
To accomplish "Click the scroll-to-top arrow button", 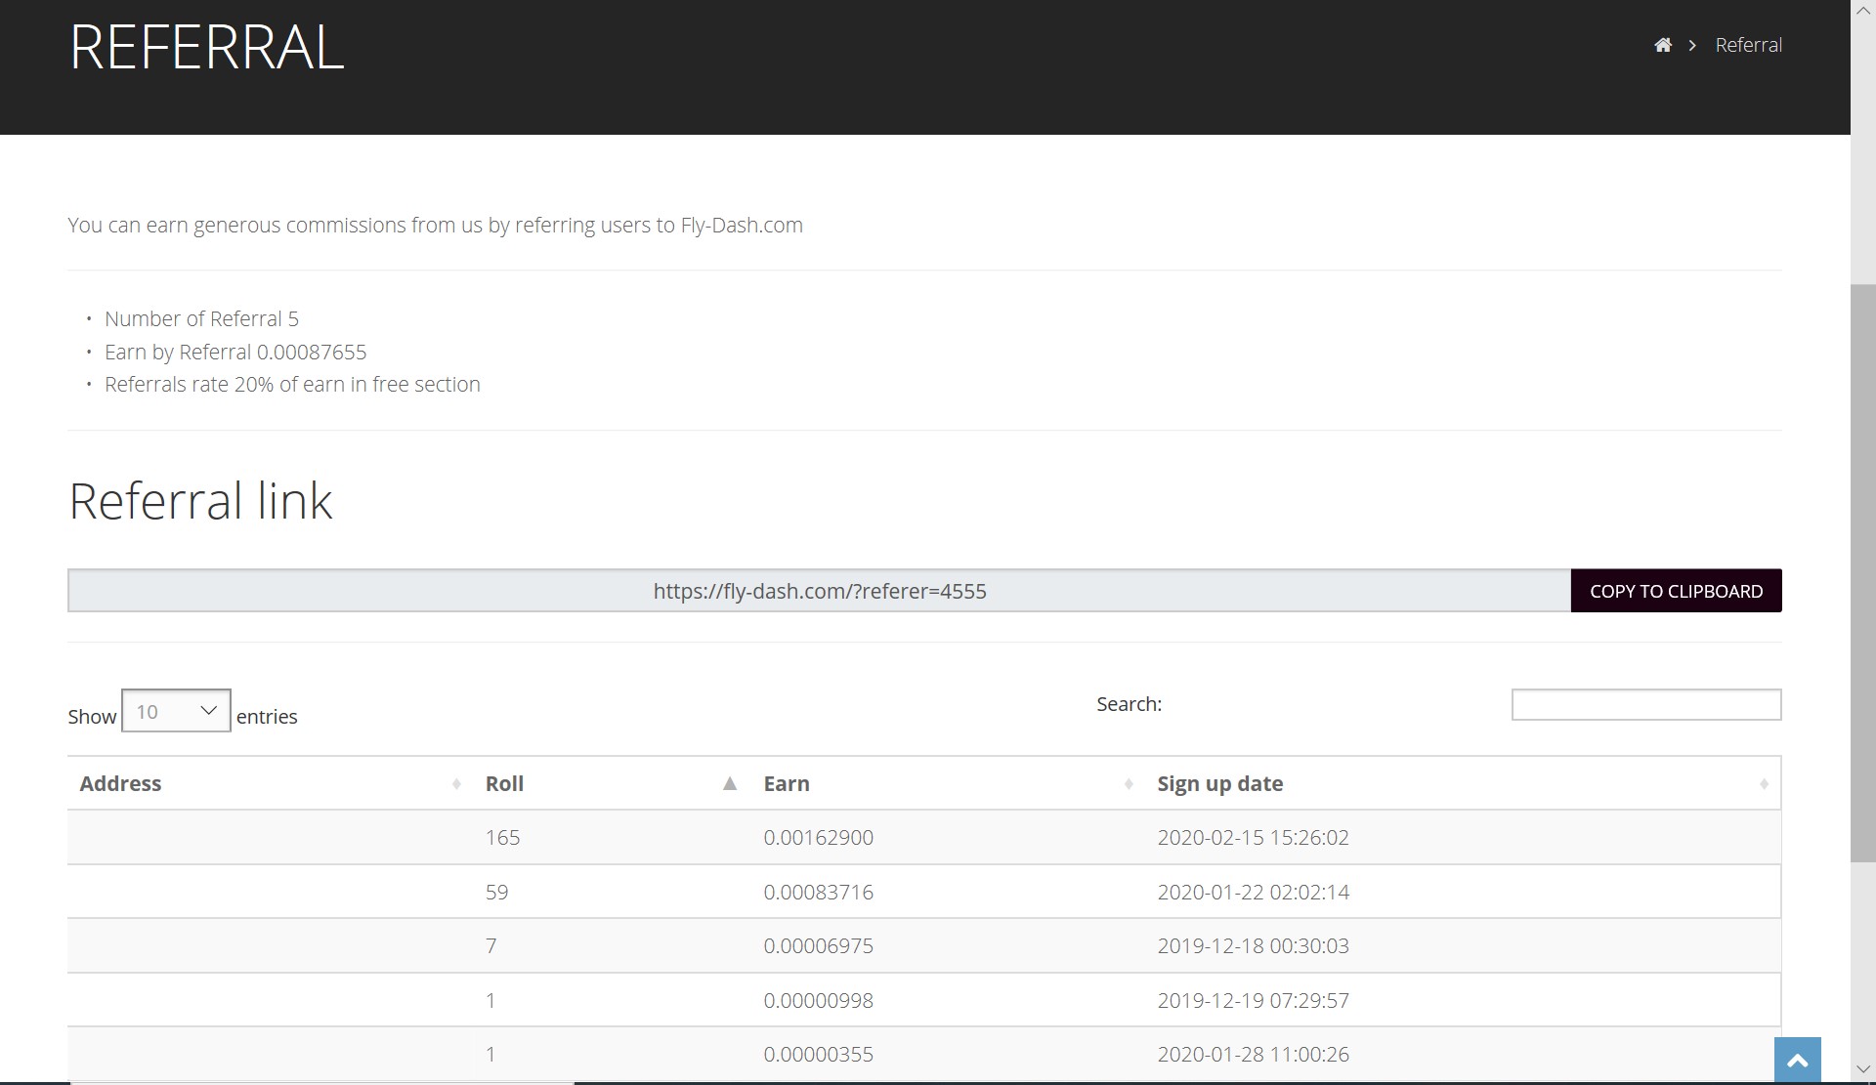I will [x=1797, y=1061].
